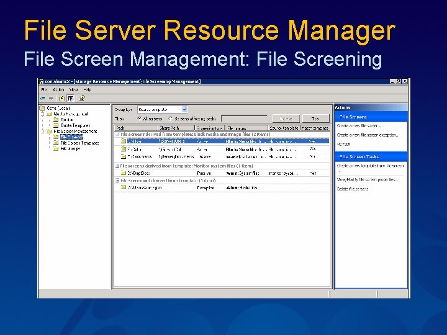Image resolution: width=447 pixels, height=335 pixels.
Task: Click the MMC console icon in title bar
Action: (x=42, y=81)
